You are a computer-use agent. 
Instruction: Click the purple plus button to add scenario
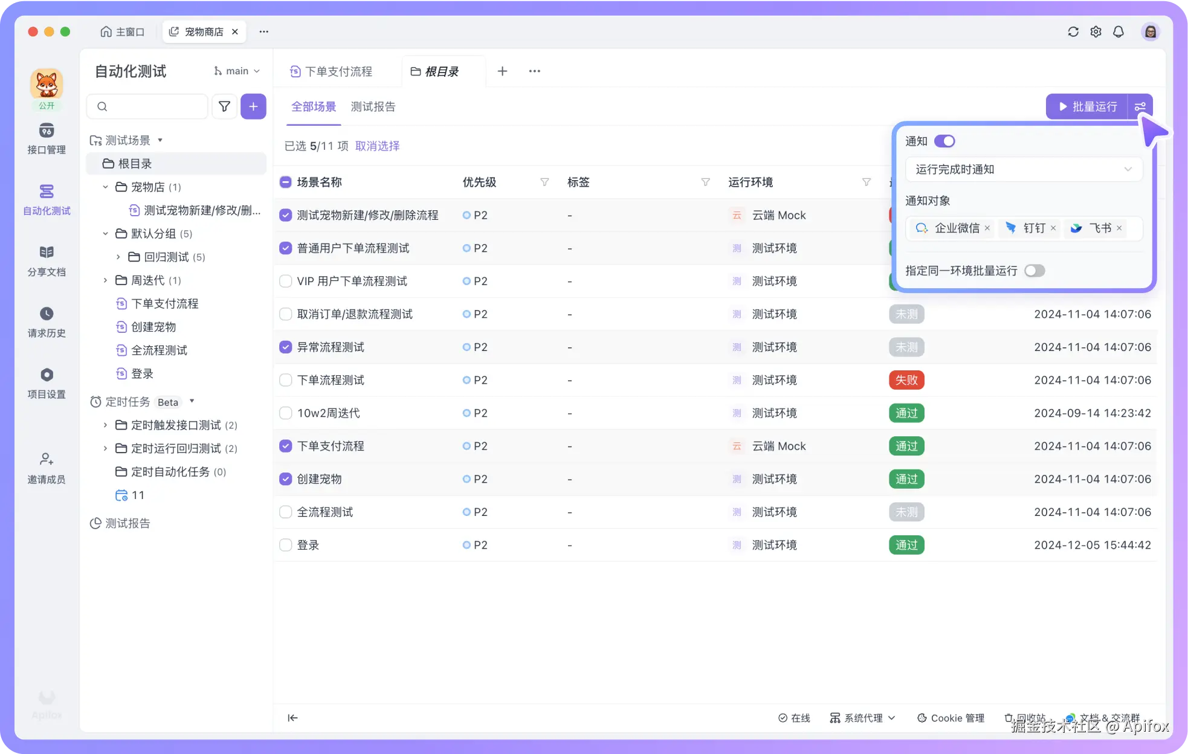pos(253,106)
